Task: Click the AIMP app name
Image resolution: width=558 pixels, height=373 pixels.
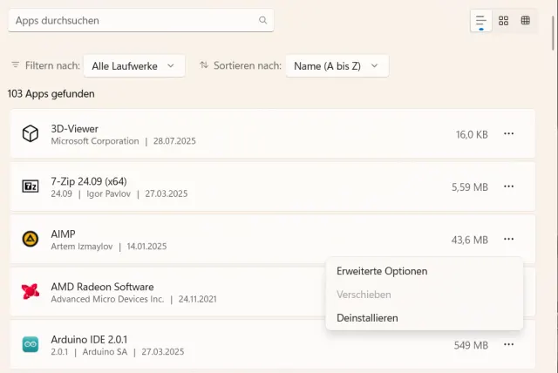Action: click(64, 234)
